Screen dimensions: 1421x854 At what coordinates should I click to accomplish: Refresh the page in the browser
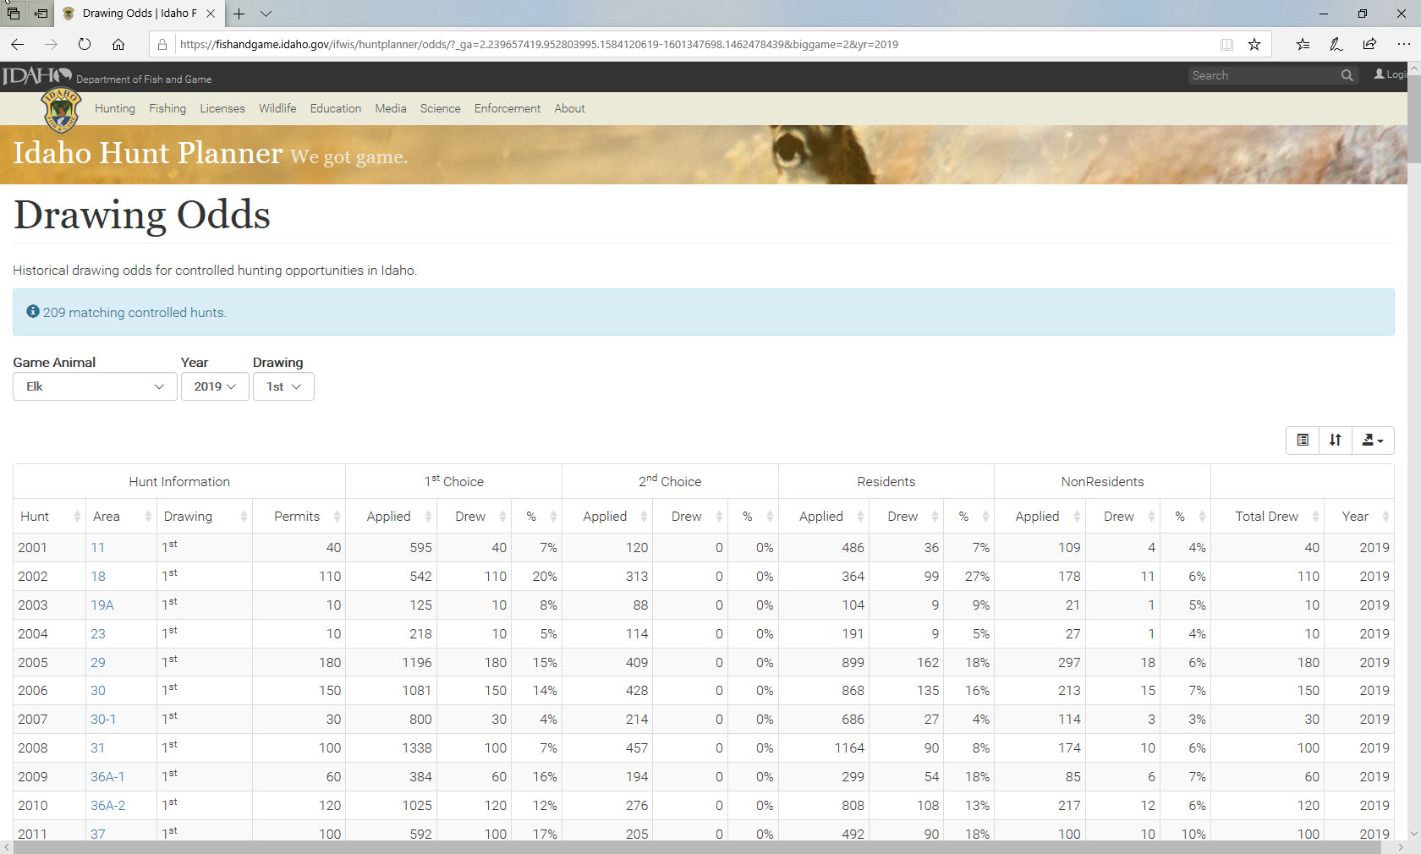pyautogui.click(x=85, y=45)
